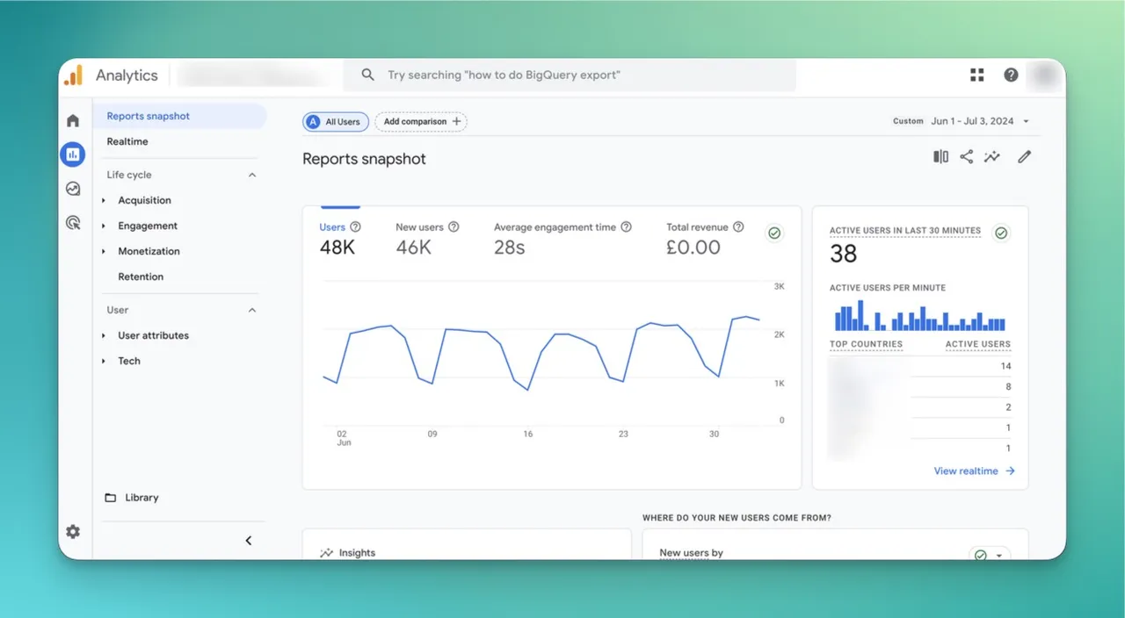Viewport: 1125px width, 618px height.
Task: Click the plus icon in Add comparison
Action: 456,121
